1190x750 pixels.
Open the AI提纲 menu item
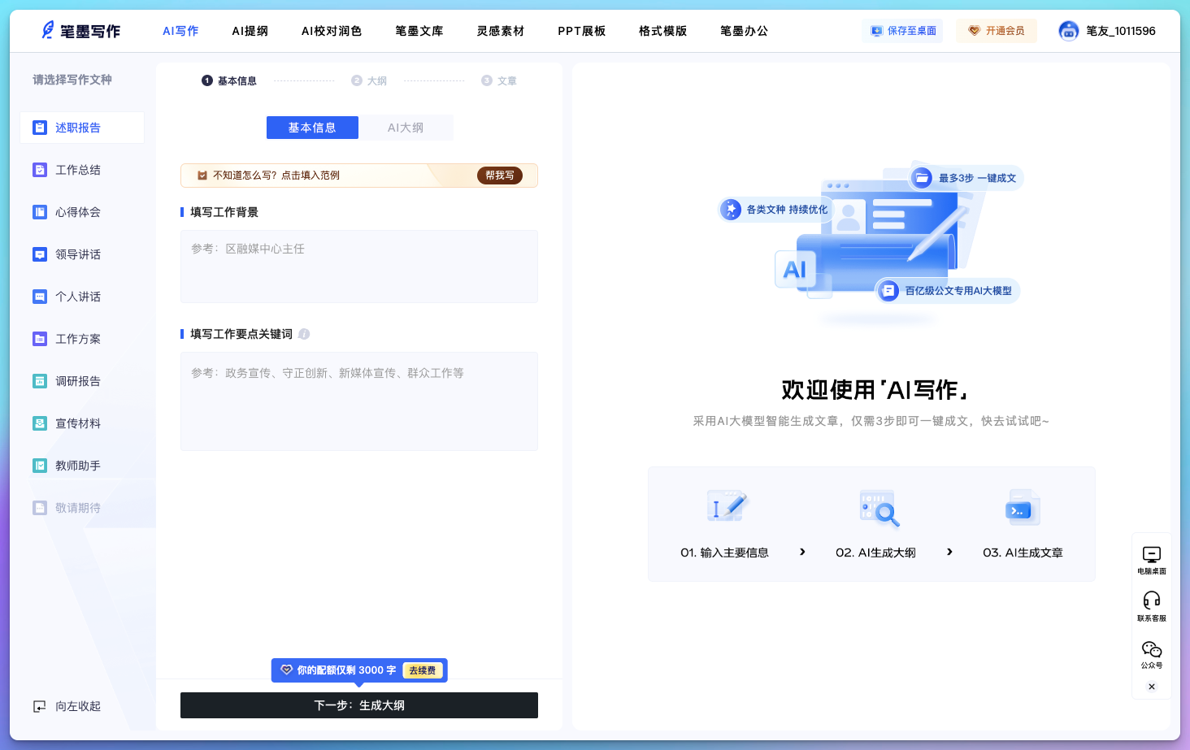pos(250,30)
